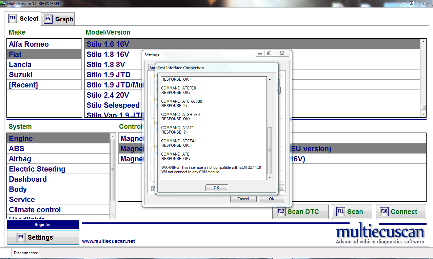Select Electric Steering system
Viewport: 433px width, 259px height.
pos(58,169)
